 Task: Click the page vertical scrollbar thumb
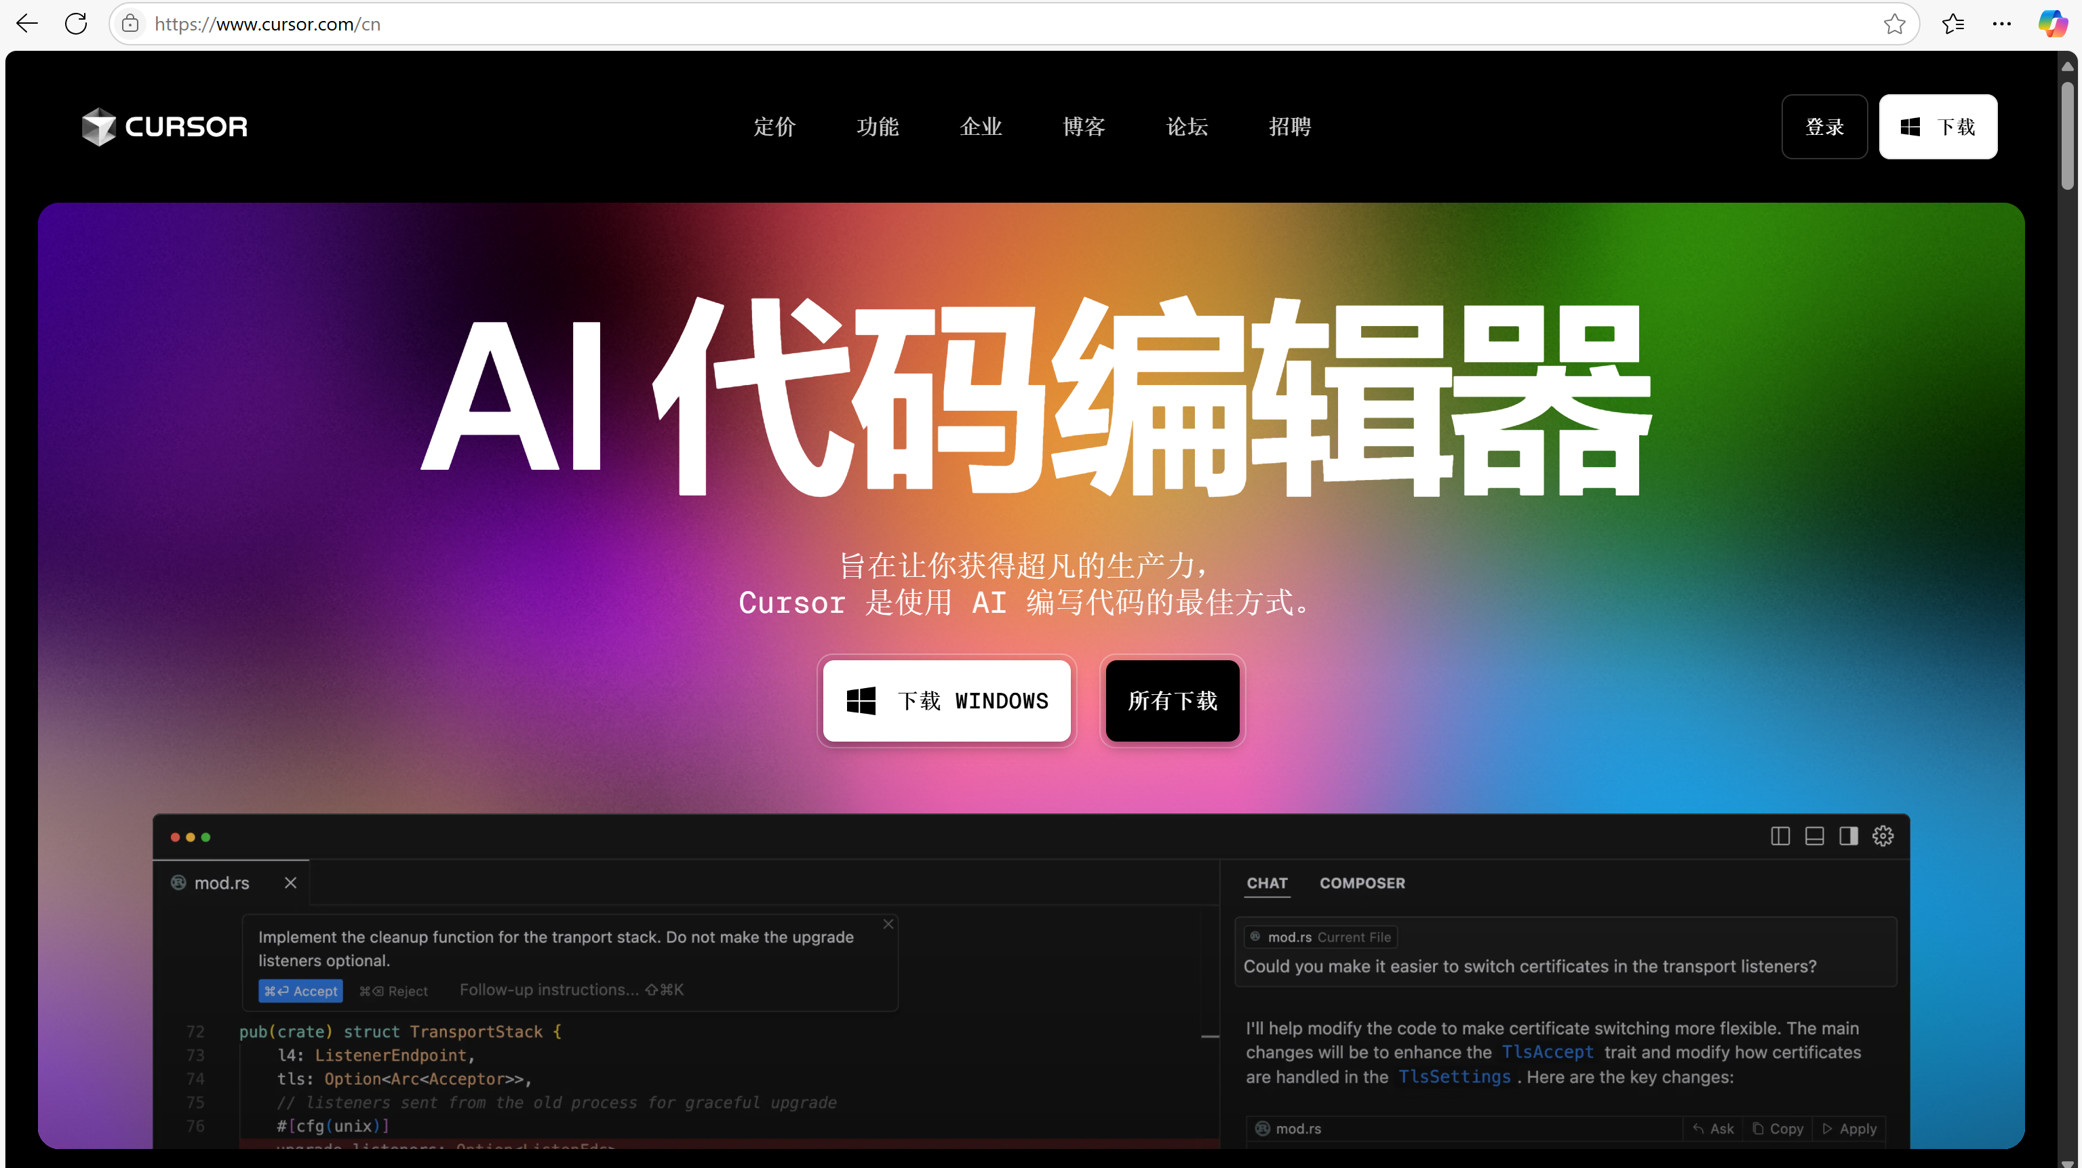tap(2066, 136)
